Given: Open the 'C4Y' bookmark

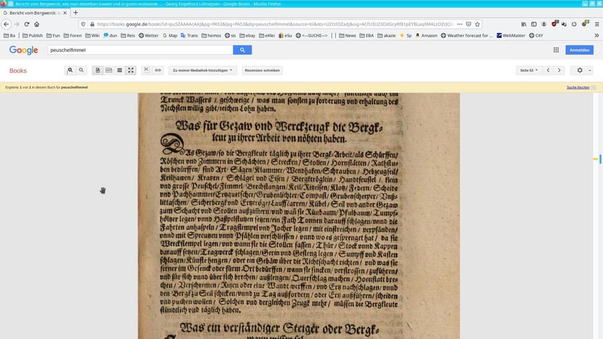Looking at the screenshot, I should [x=536, y=35].
